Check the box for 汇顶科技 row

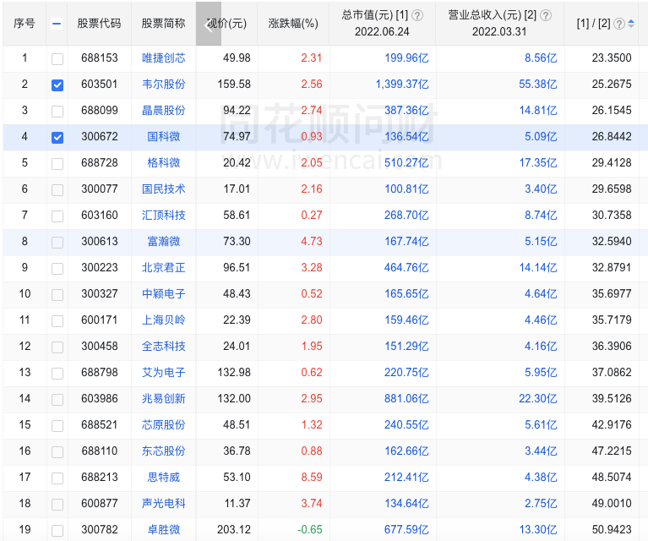coord(57,216)
